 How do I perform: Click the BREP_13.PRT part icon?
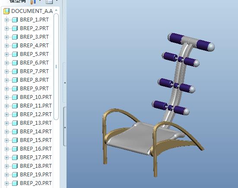point(15,123)
